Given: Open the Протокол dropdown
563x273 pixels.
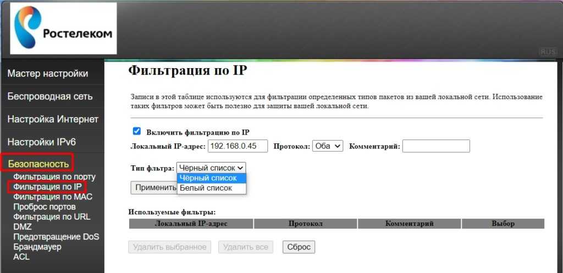Looking at the screenshot, I should [328, 146].
